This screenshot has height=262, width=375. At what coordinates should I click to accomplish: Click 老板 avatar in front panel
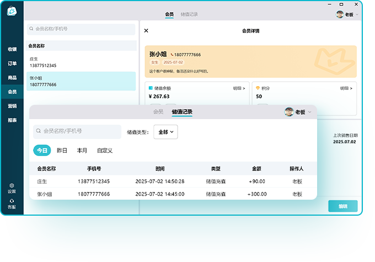289,112
